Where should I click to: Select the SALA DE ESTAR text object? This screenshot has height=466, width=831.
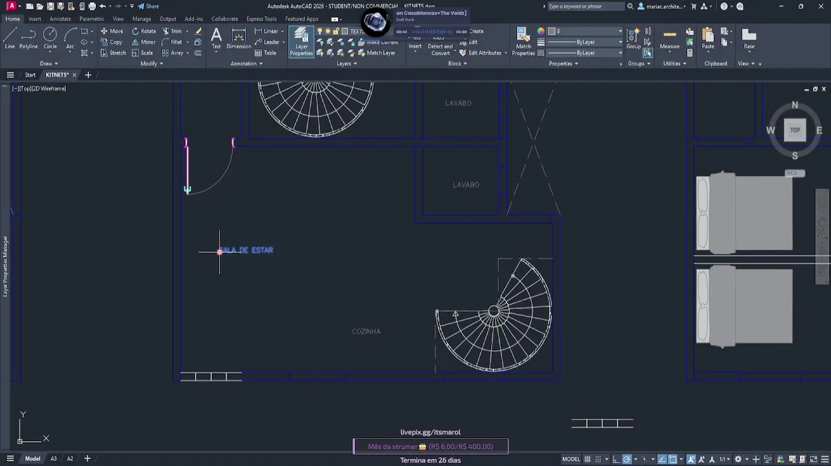pyautogui.click(x=246, y=250)
